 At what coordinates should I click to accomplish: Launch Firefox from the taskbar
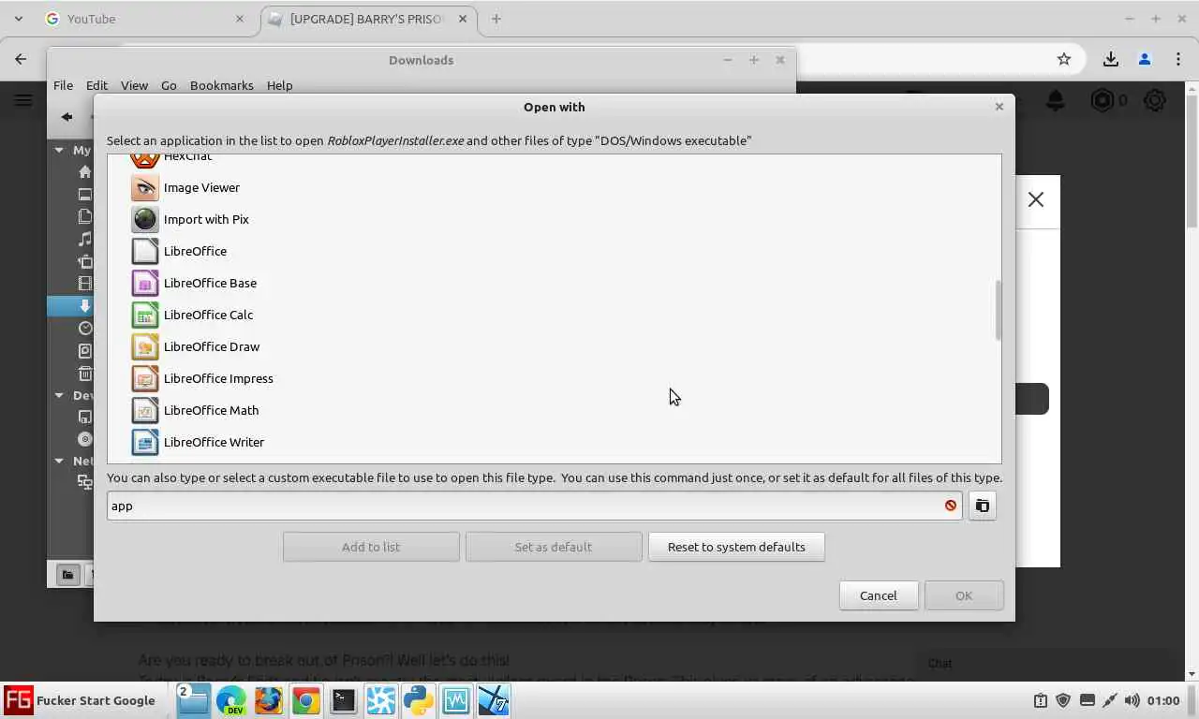click(269, 700)
